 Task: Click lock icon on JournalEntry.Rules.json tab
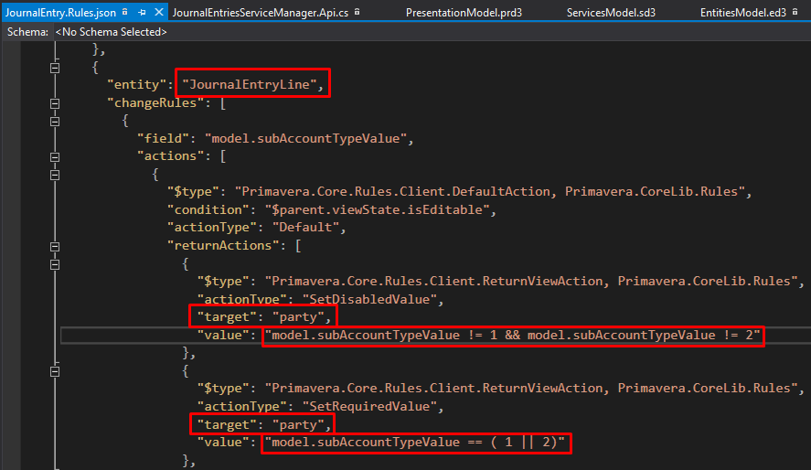click(x=124, y=11)
